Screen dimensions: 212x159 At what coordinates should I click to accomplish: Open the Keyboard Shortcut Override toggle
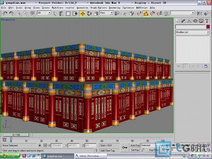(x=131, y=13)
